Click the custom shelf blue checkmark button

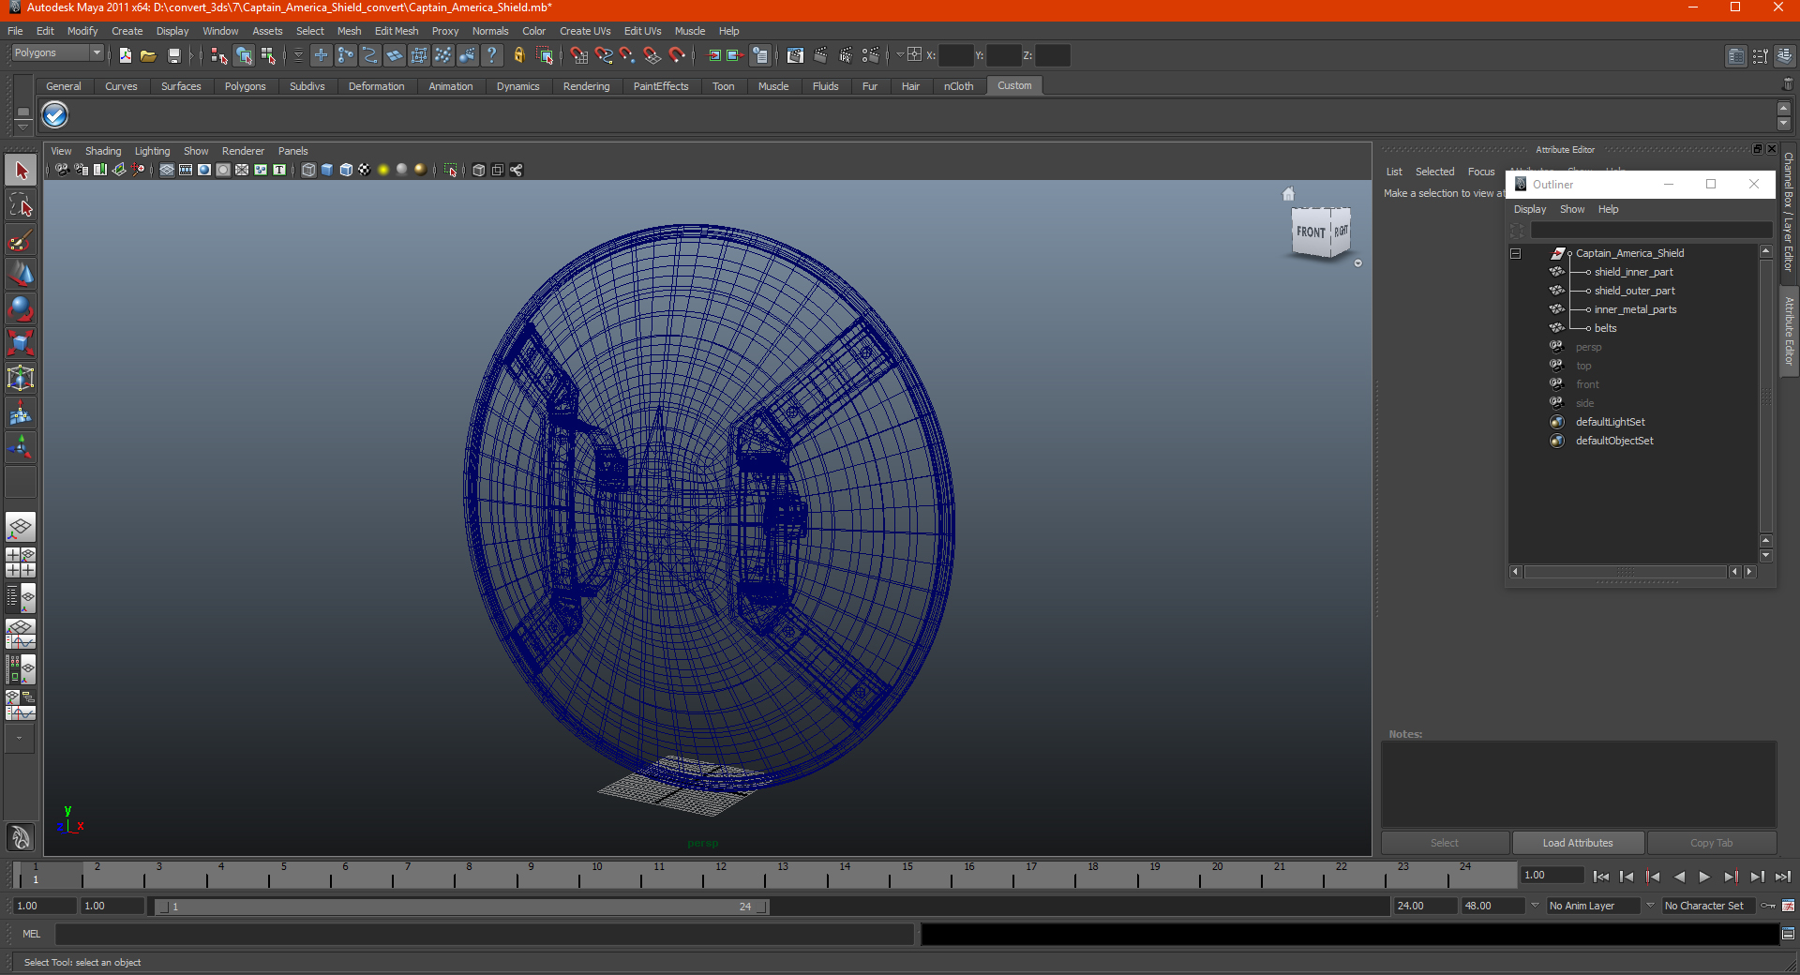55,115
